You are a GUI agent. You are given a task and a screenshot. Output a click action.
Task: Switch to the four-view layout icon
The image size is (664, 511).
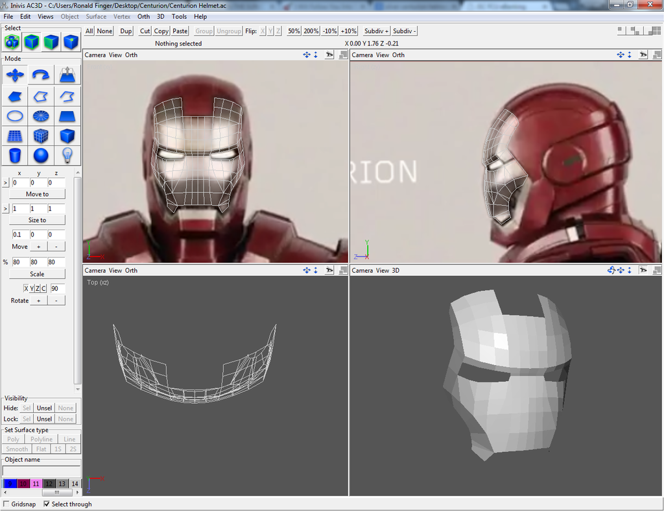655,31
